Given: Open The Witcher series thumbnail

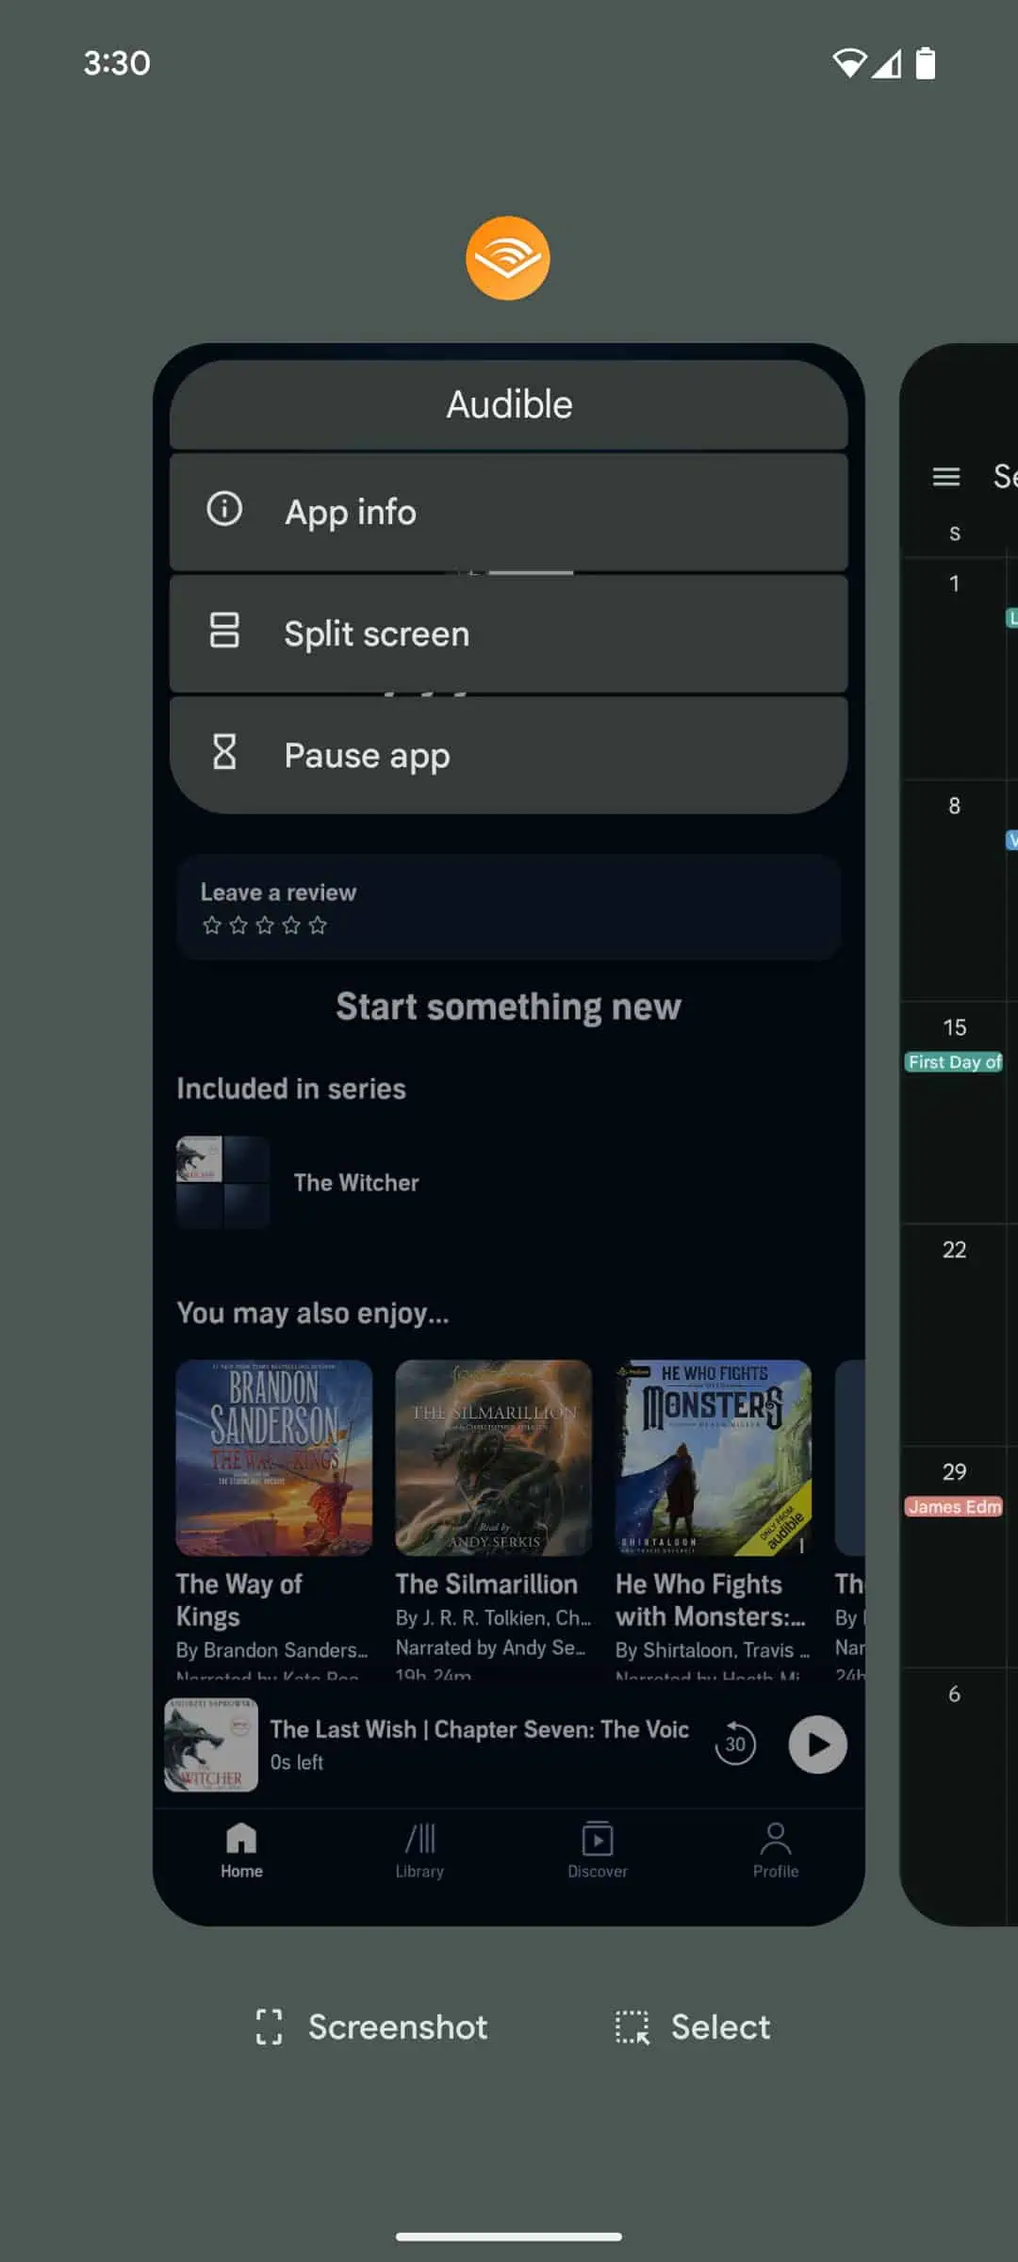Looking at the screenshot, I should pyautogui.click(x=222, y=1182).
